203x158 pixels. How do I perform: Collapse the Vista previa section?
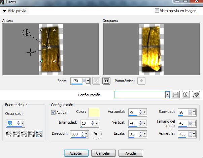pyautogui.click(x=4, y=11)
